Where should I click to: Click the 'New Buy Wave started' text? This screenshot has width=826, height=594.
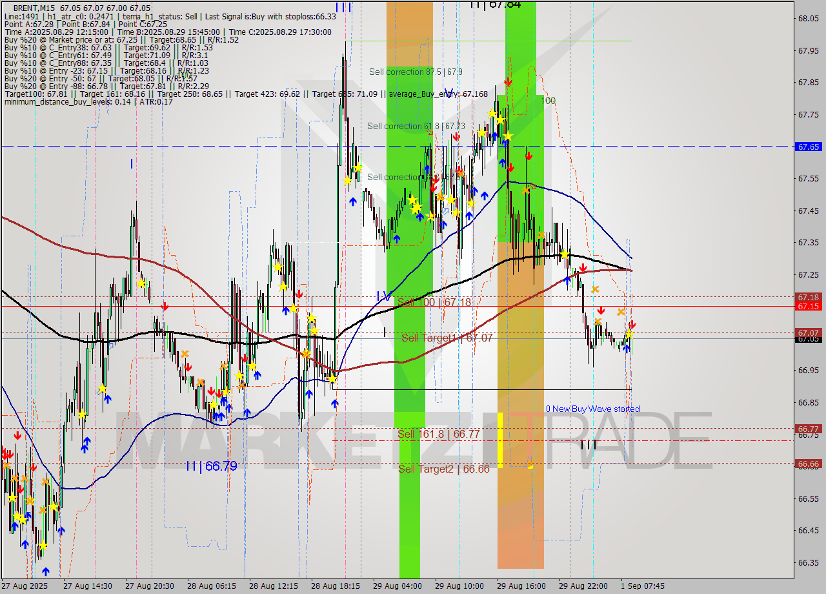point(594,409)
